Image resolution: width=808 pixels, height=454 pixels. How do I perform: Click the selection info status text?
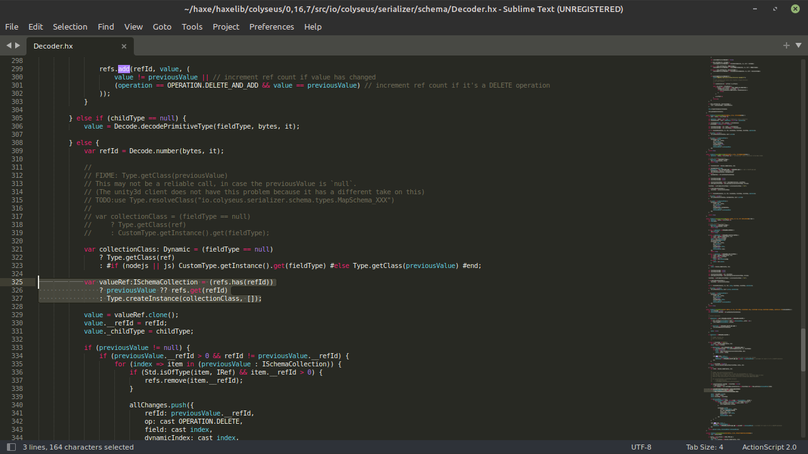[x=78, y=447]
